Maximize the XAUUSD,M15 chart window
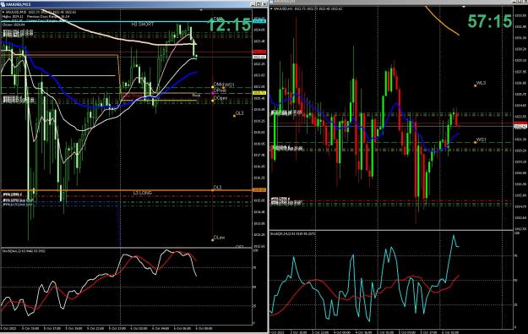 click(259, 4)
